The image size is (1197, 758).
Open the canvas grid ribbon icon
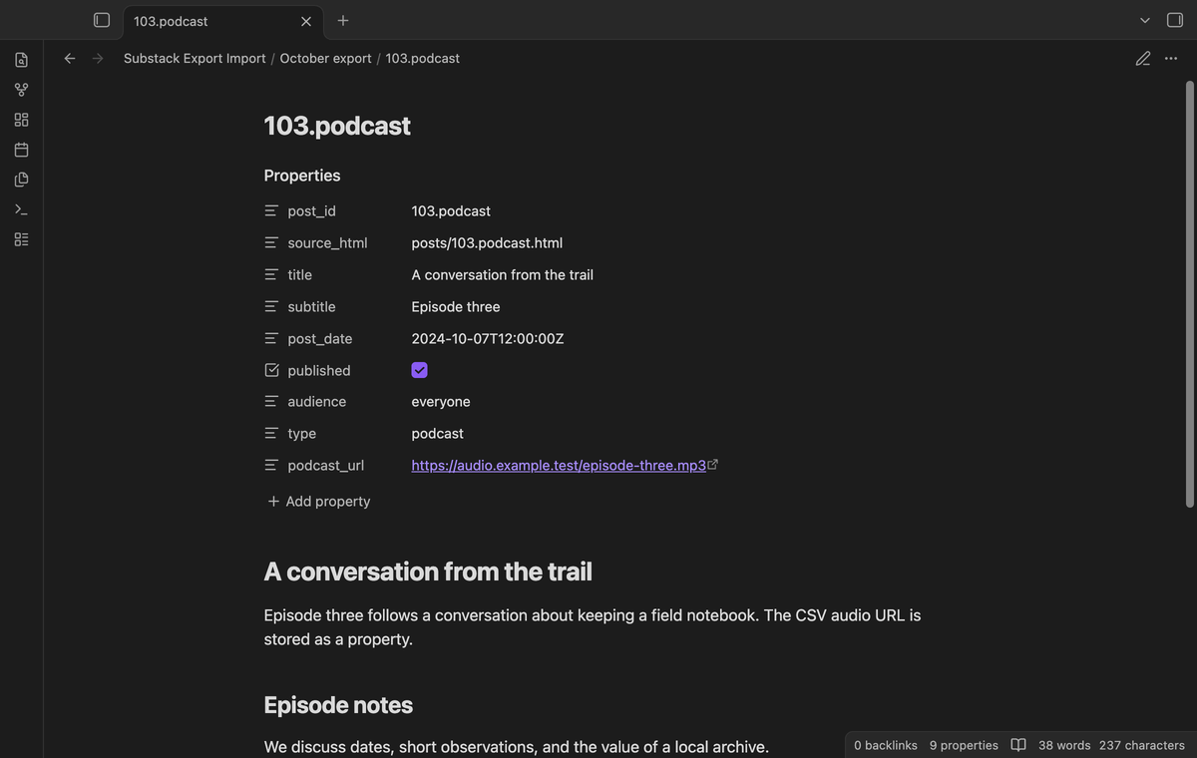click(21, 120)
